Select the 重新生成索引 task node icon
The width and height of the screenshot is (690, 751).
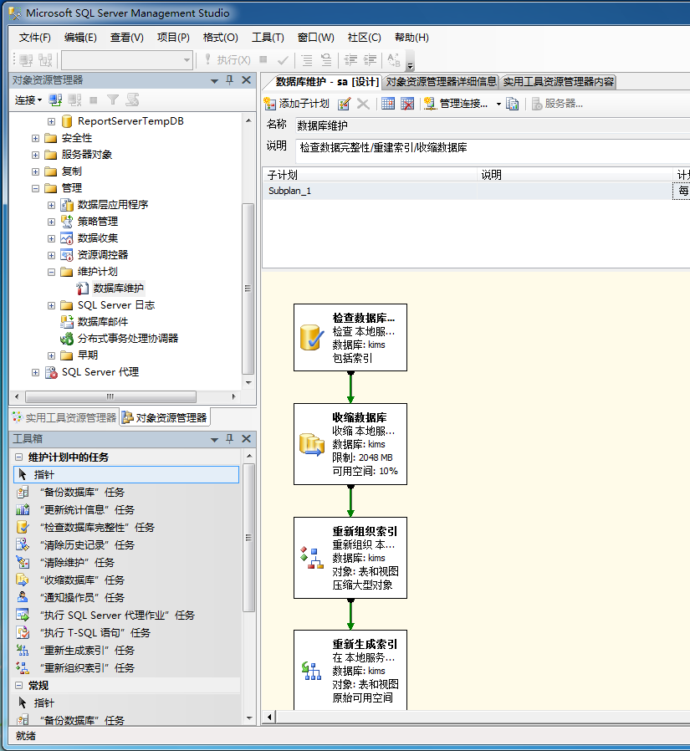click(x=312, y=671)
